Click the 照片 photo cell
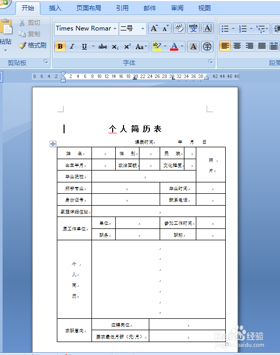 [211, 165]
